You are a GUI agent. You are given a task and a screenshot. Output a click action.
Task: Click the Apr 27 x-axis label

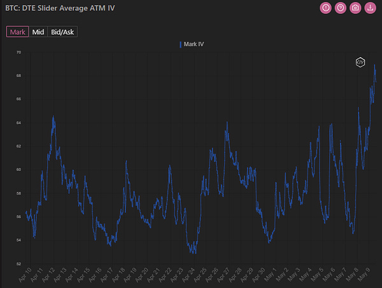click(x=224, y=275)
